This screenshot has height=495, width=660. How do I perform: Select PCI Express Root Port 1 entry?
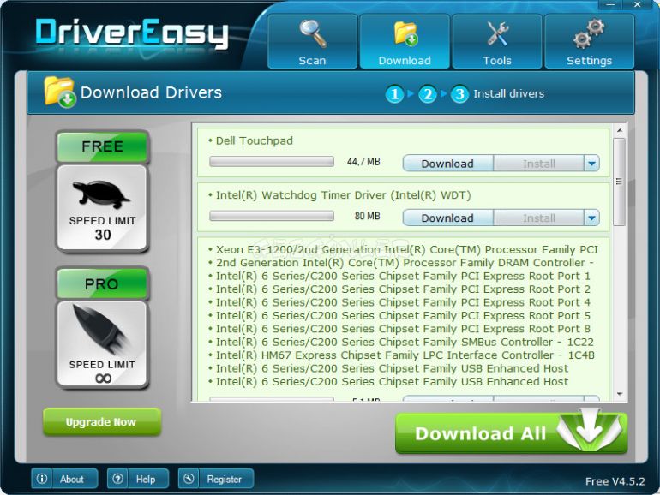click(403, 276)
